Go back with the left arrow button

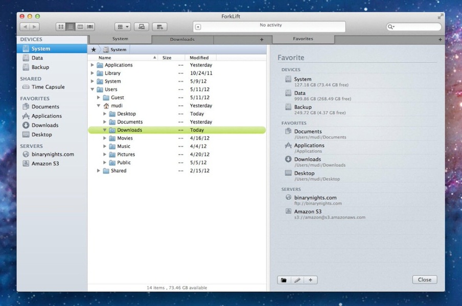(x=25, y=27)
